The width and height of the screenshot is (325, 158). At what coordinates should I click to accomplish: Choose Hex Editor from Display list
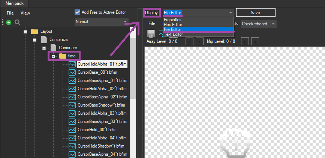tap(173, 25)
